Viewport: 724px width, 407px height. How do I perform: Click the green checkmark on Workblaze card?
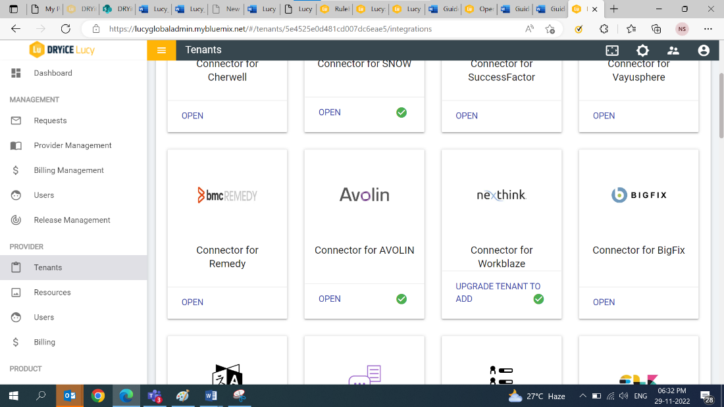[x=538, y=299]
